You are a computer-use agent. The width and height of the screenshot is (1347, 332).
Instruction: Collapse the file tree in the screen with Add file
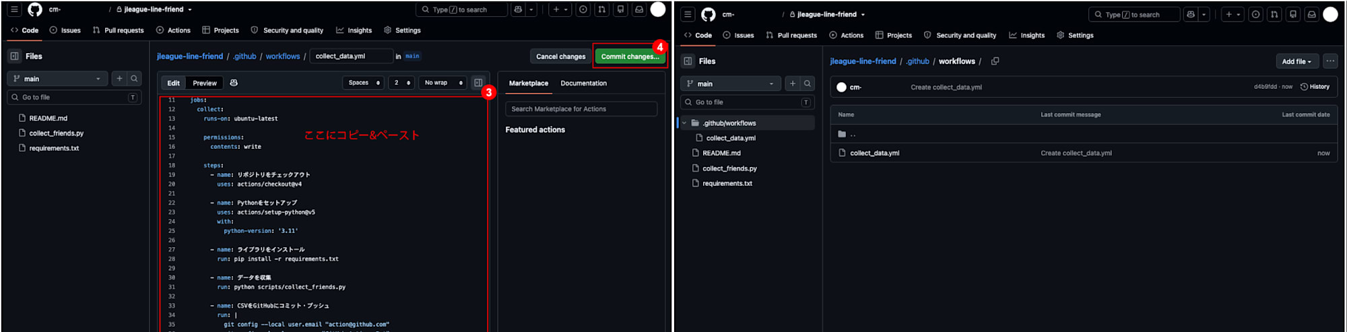pyautogui.click(x=688, y=61)
